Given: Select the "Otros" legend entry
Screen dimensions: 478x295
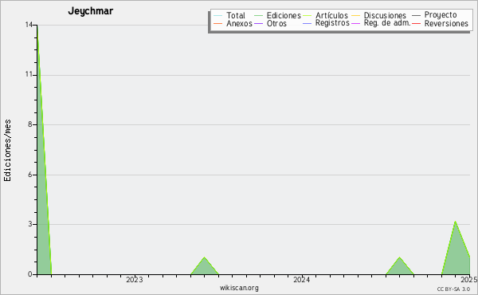Looking at the screenshot, I should click(x=276, y=23).
